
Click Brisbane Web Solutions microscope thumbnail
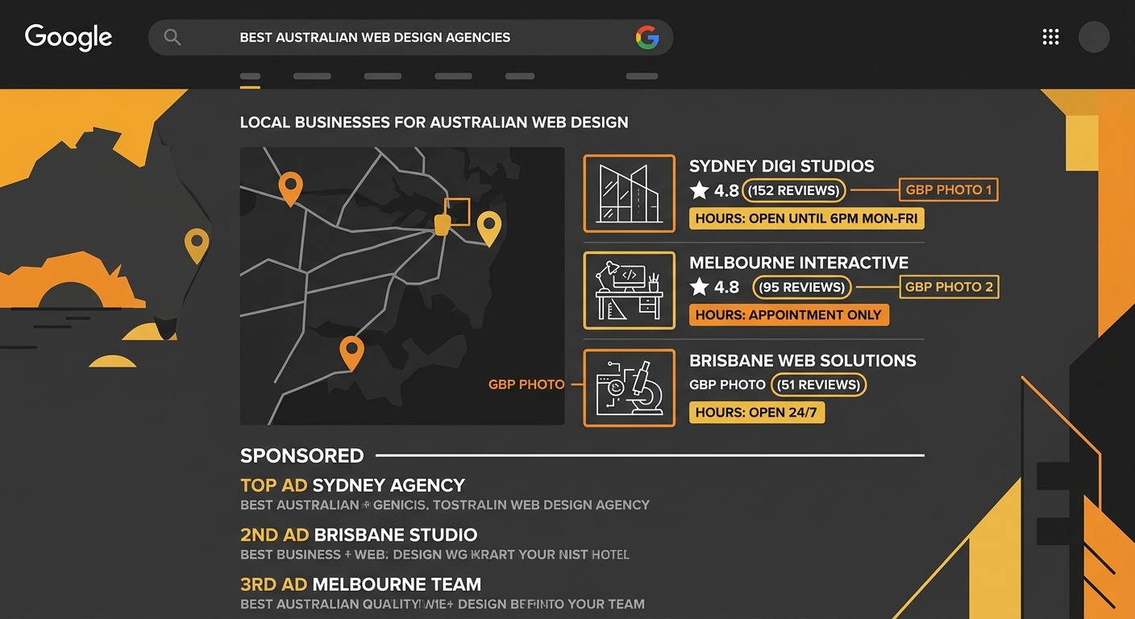(x=629, y=388)
